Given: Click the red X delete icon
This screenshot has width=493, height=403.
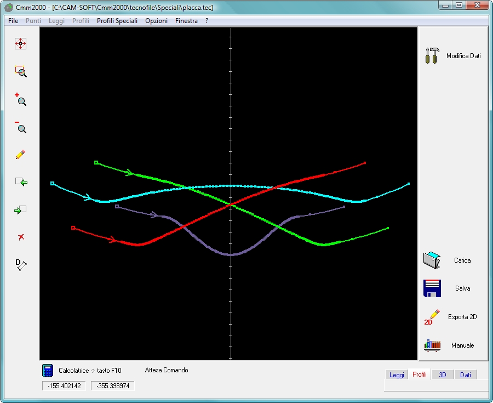Looking at the screenshot, I should (x=21, y=237).
